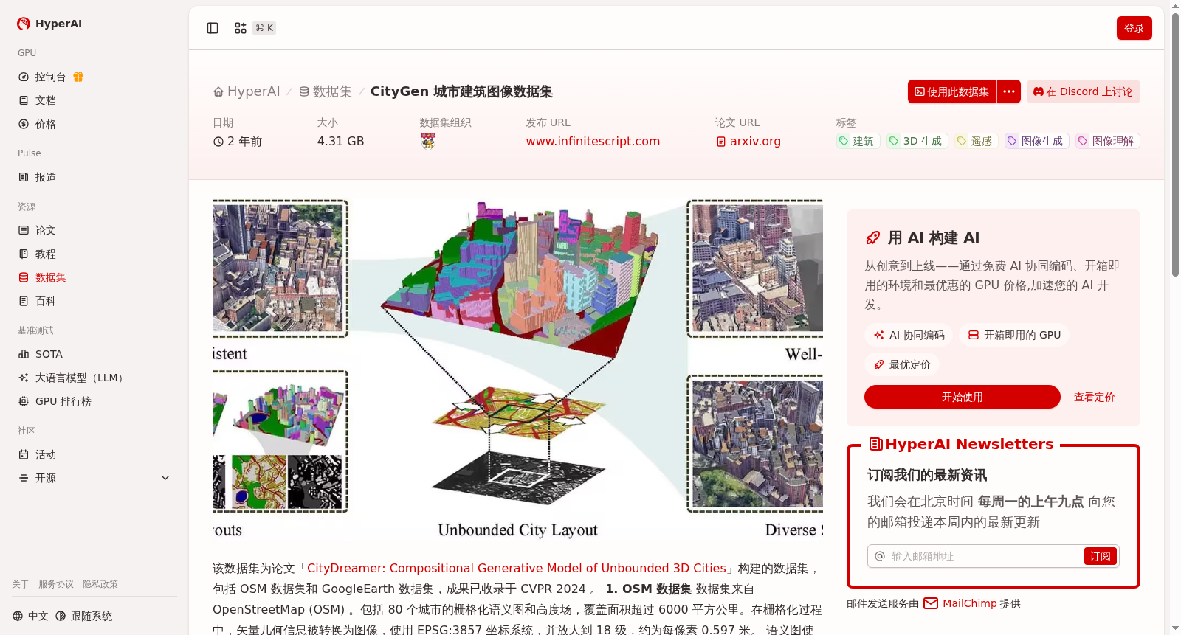The image size is (1181, 635).
Task: Open the 报道 news icon
Action: point(24,177)
